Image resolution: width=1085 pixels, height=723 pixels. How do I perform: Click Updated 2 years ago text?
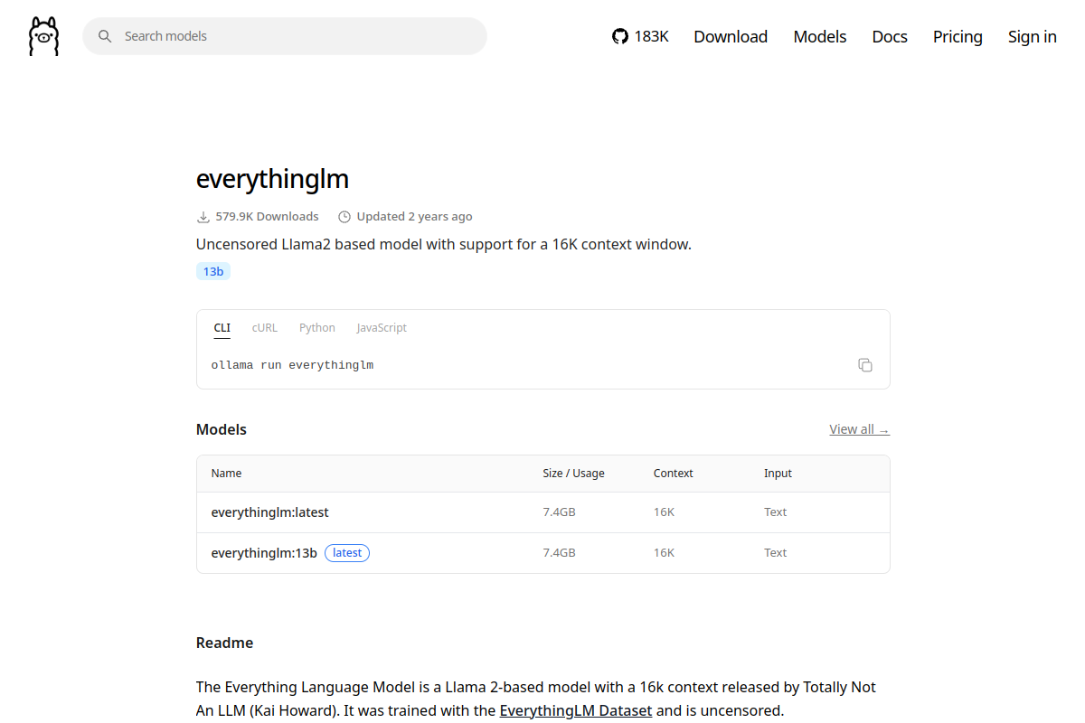tap(414, 217)
